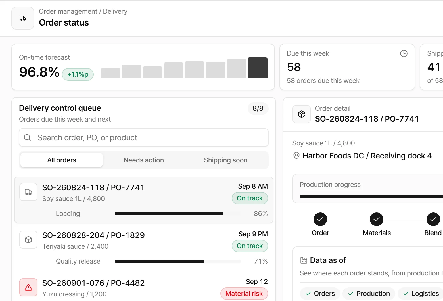Click the search magnifier icon in the queue
Viewport: 443px width, 301px height.
(x=27, y=137)
